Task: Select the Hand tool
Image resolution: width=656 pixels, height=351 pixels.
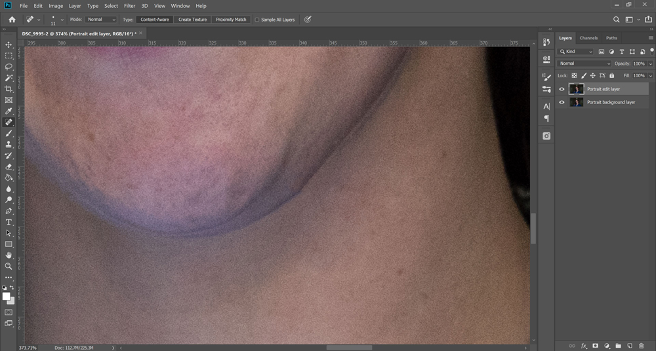Action: 9,255
